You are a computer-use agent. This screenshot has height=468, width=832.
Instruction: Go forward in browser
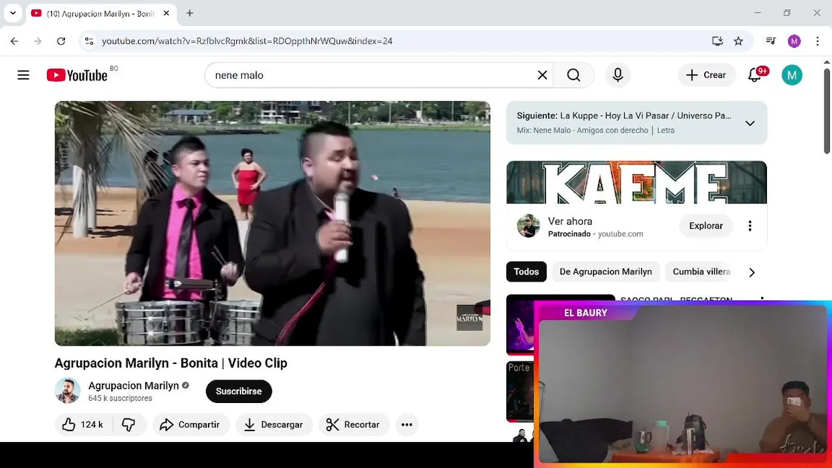tap(38, 41)
